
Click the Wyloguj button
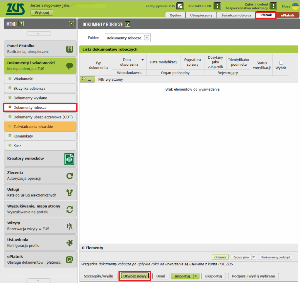click(42, 12)
